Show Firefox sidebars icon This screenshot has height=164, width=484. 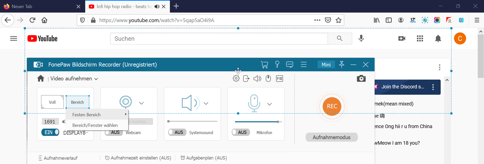[x=389, y=20]
